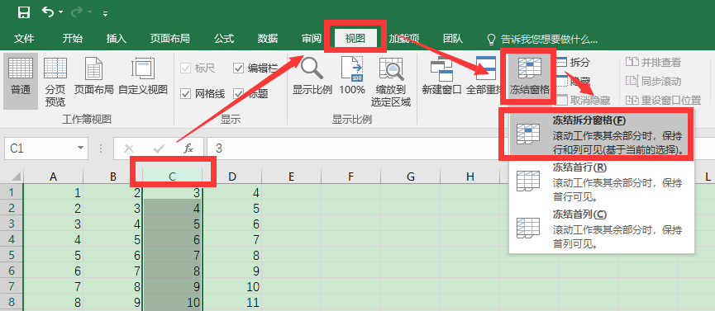Click 同步滚动 synchronous scrolling
Image resolution: width=715 pixels, height=311 pixels.
[x=653, y=82]
